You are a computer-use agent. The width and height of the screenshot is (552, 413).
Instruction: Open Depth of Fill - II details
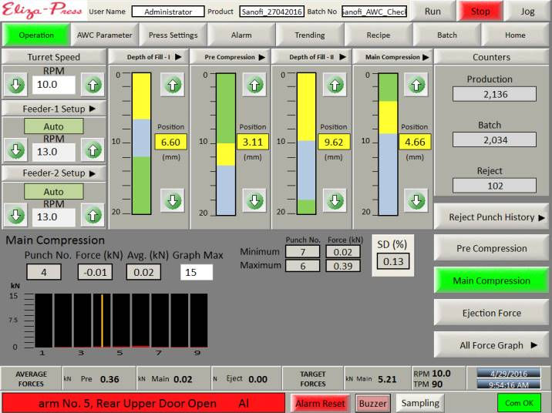311,57
